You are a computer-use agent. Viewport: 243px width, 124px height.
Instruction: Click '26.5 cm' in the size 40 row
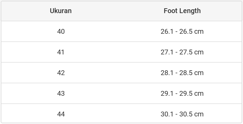(x=191, y=31)
